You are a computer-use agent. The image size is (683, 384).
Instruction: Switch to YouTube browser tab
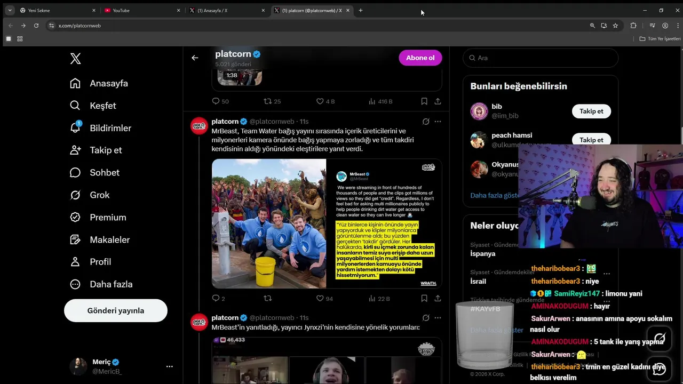click(142, 10)
